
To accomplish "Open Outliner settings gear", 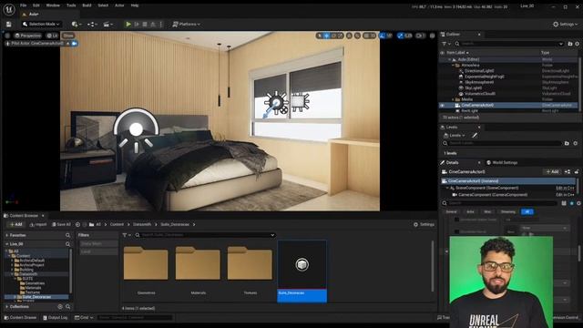I will (577, 44).
